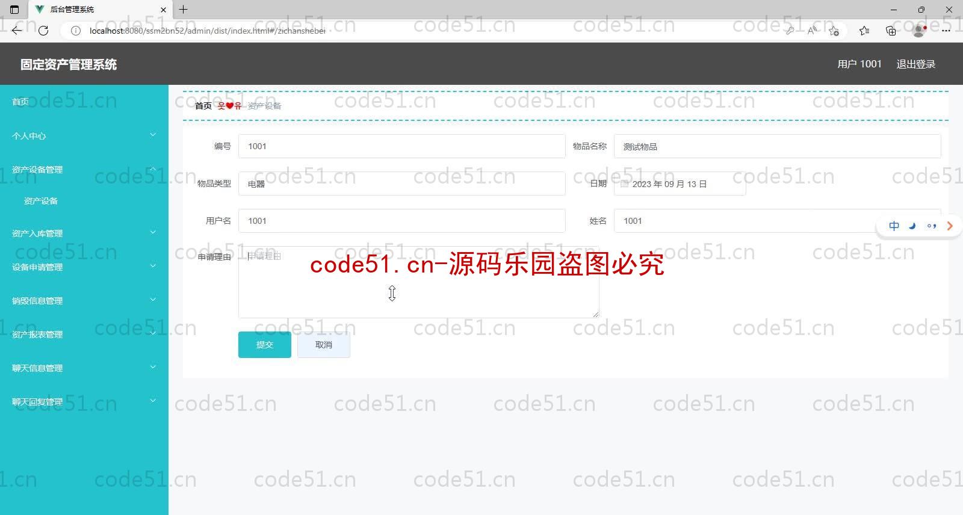This screenshot has height=515, width=963.
Task: Click the 用户 1001 header label
Action: pyautogui.click(x=859, y=64)
